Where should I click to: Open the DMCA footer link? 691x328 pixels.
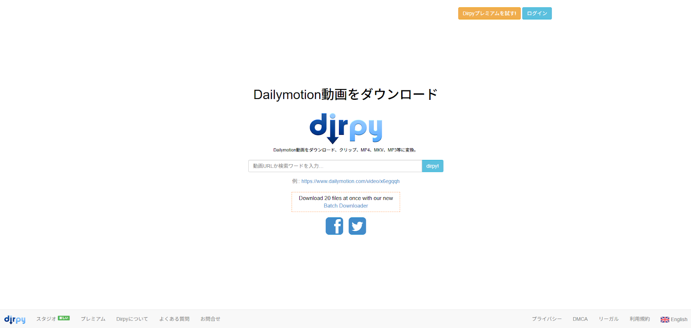tap(580, 319)
